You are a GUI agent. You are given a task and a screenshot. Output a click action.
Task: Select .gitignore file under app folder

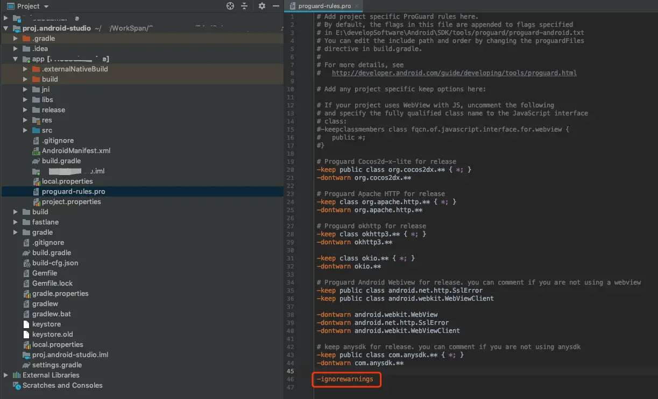point(58,141)
